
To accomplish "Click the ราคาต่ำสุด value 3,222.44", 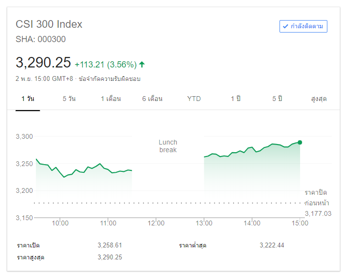I will click(272, 245).
